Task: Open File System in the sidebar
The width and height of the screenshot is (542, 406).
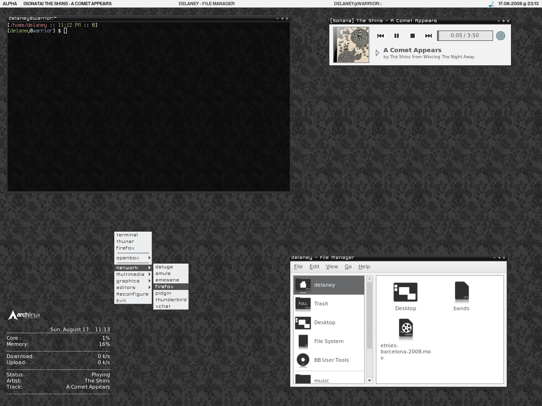Action: pos(329,341)
